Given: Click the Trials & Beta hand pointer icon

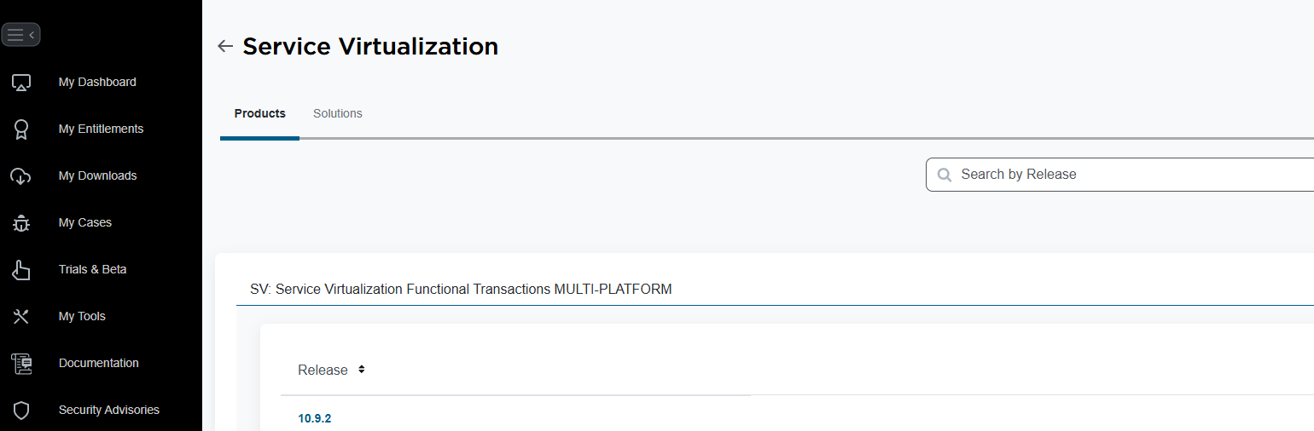Looking at the screenshot, I should pyautogui.click(x=21, y=270).
